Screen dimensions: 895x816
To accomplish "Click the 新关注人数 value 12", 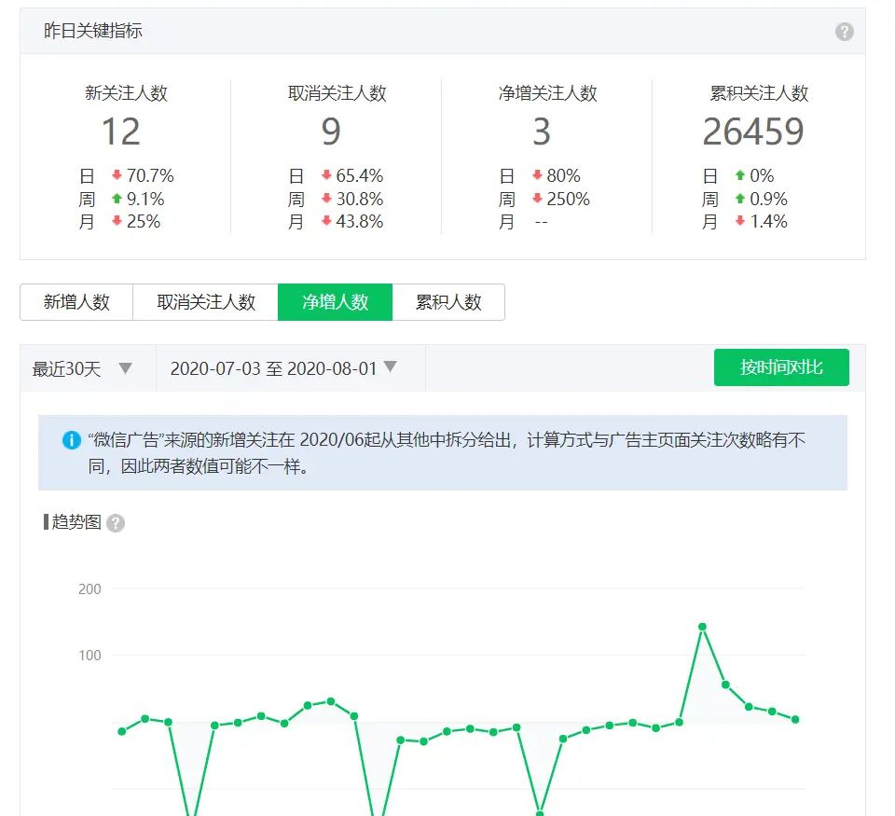I will 121,131.
